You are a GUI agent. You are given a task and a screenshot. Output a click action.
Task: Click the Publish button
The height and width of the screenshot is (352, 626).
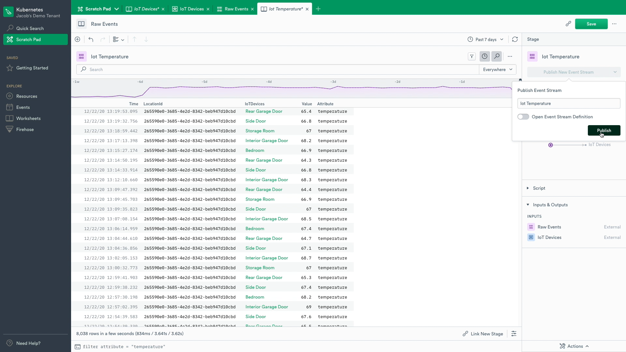[604, 130]
